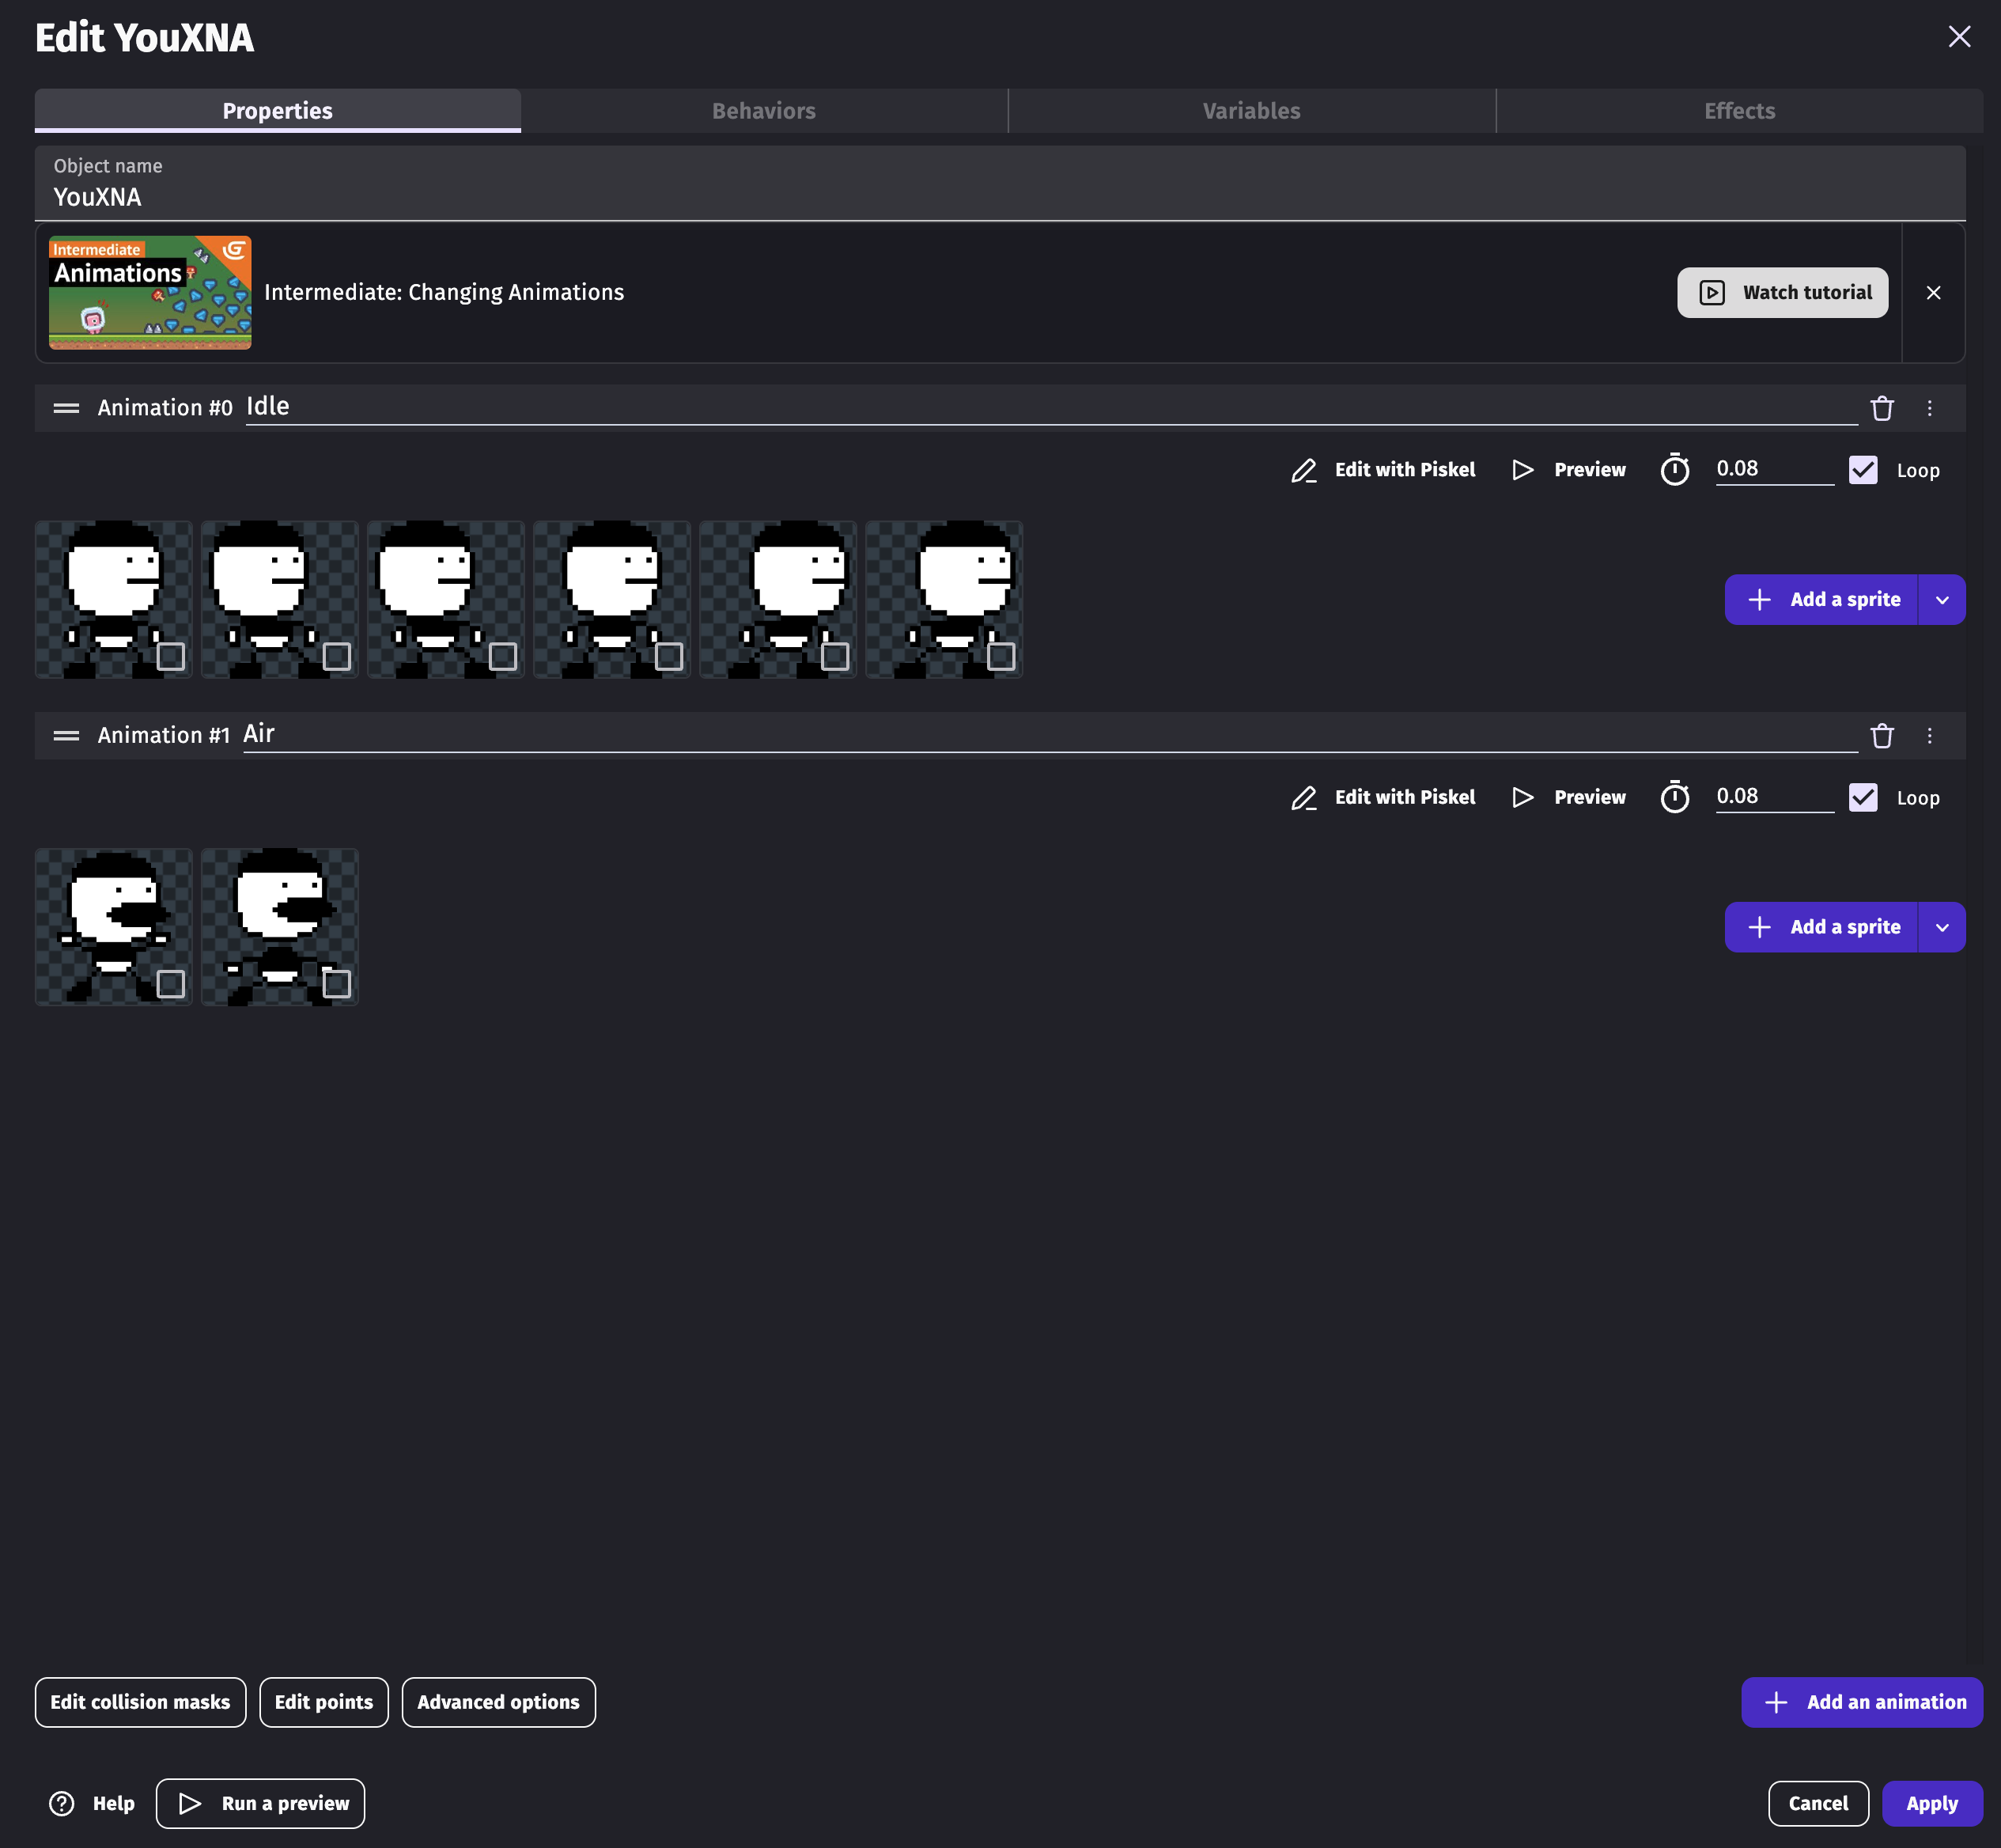Expand Add a sprite arrow for Air
The image size is (2001, 1848).
point(1942,927)
